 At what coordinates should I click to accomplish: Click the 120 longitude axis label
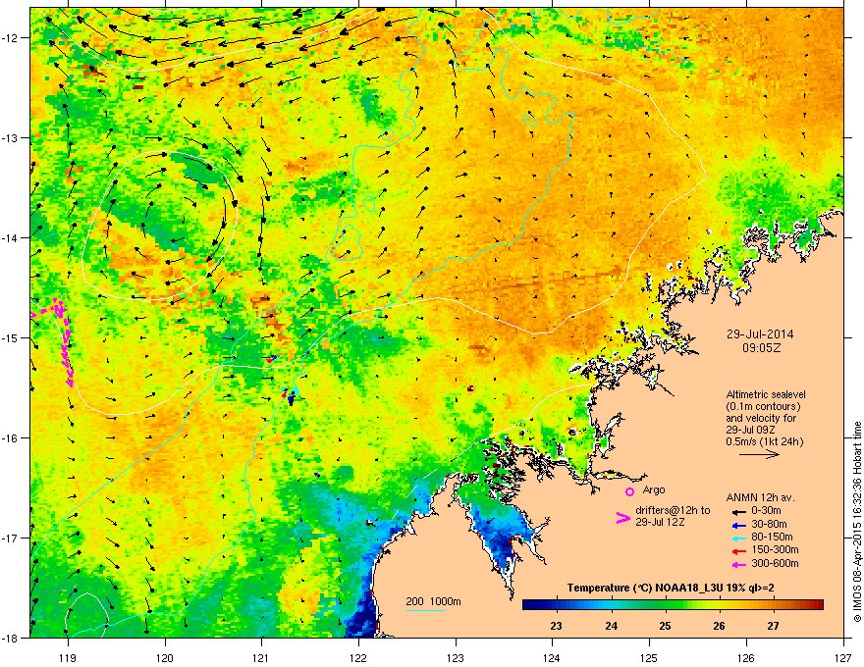point(165,657)
